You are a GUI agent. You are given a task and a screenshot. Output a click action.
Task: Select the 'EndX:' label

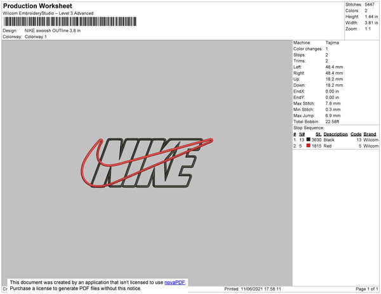[x=299, y=91]
